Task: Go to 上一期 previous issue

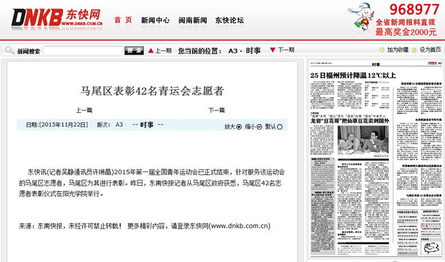Action: coord(163,50)
